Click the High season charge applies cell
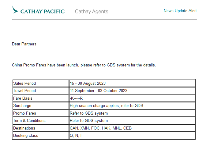The image size is (206, 146). click(x=132, y=105)
